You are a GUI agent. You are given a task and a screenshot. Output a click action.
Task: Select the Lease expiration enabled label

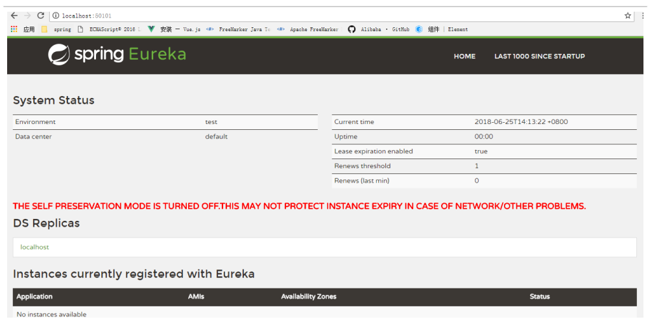point(374,151)
